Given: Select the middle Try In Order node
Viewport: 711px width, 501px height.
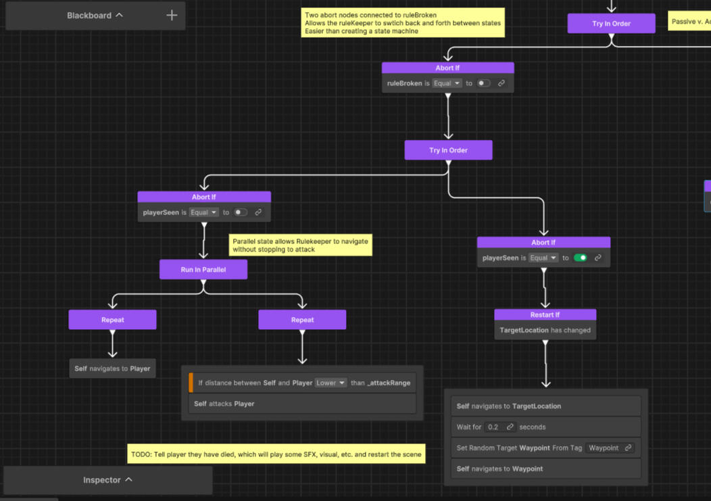Looking at the screenshot, I should [448, 150].
